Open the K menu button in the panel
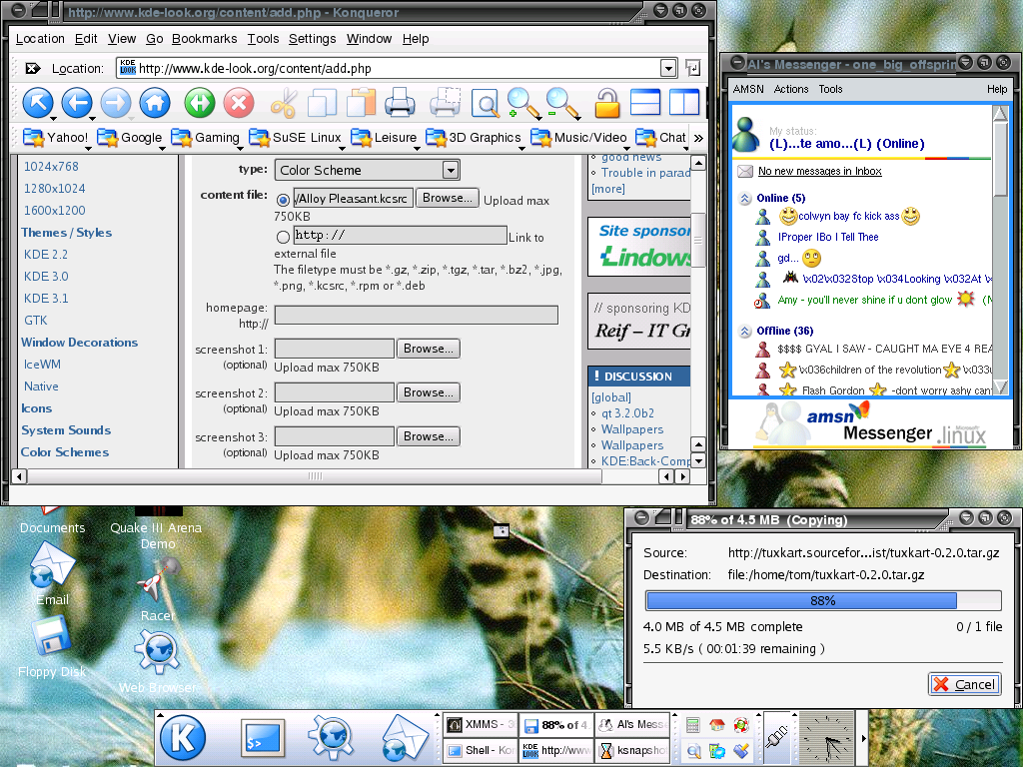Viewport: 1023px width, 767px height. pos(183,738)
